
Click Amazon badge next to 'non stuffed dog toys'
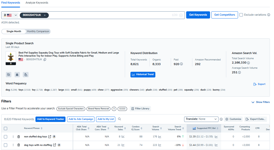click(54, 137)
